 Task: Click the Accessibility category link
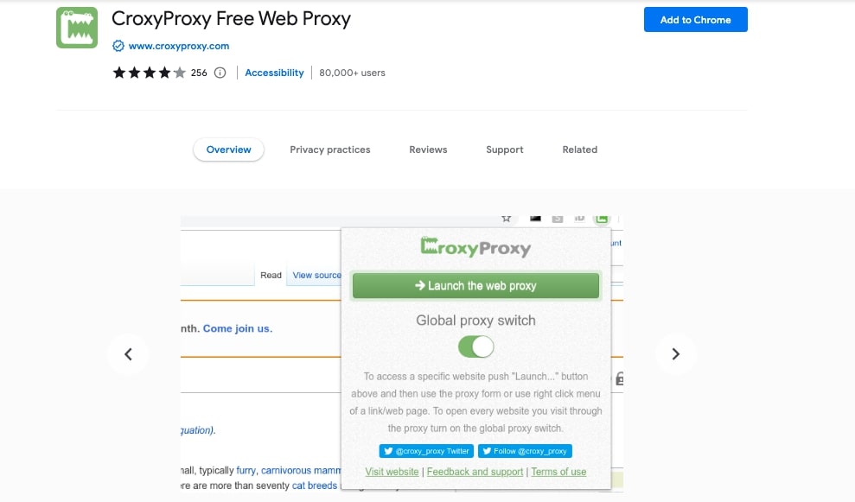[x=274, y=73]
